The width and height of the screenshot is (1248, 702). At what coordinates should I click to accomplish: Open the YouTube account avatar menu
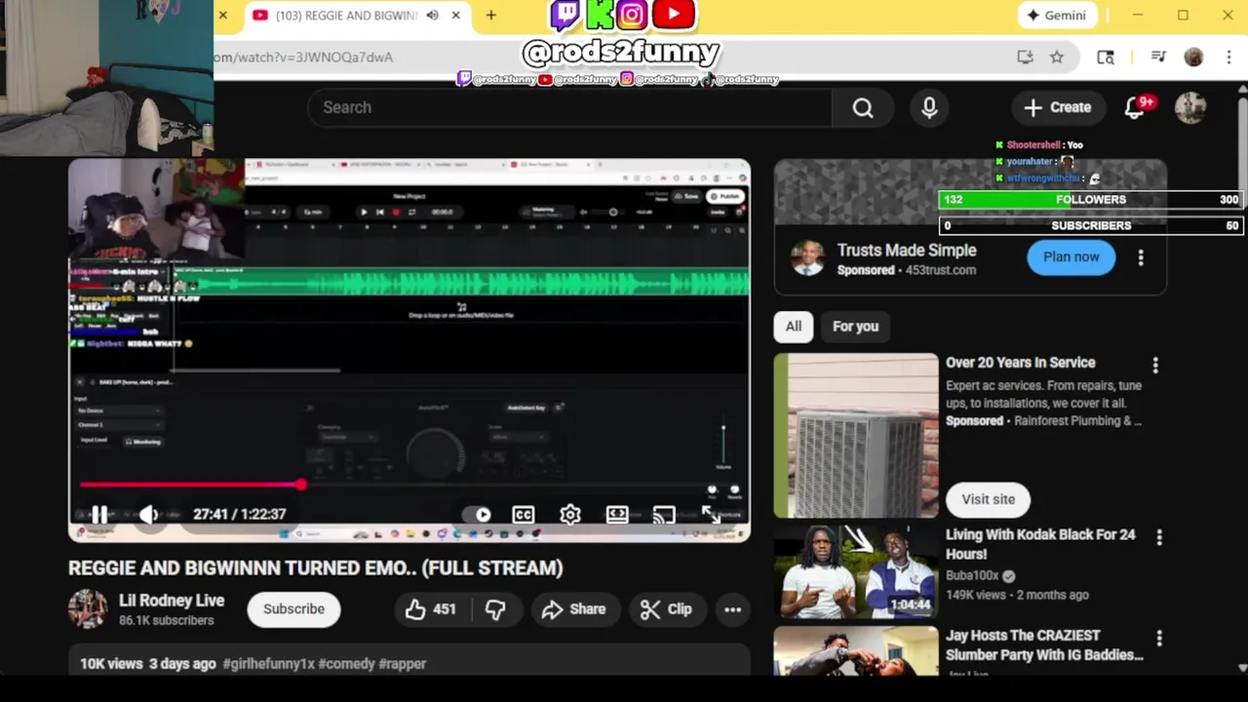[x=1190, y=107]
